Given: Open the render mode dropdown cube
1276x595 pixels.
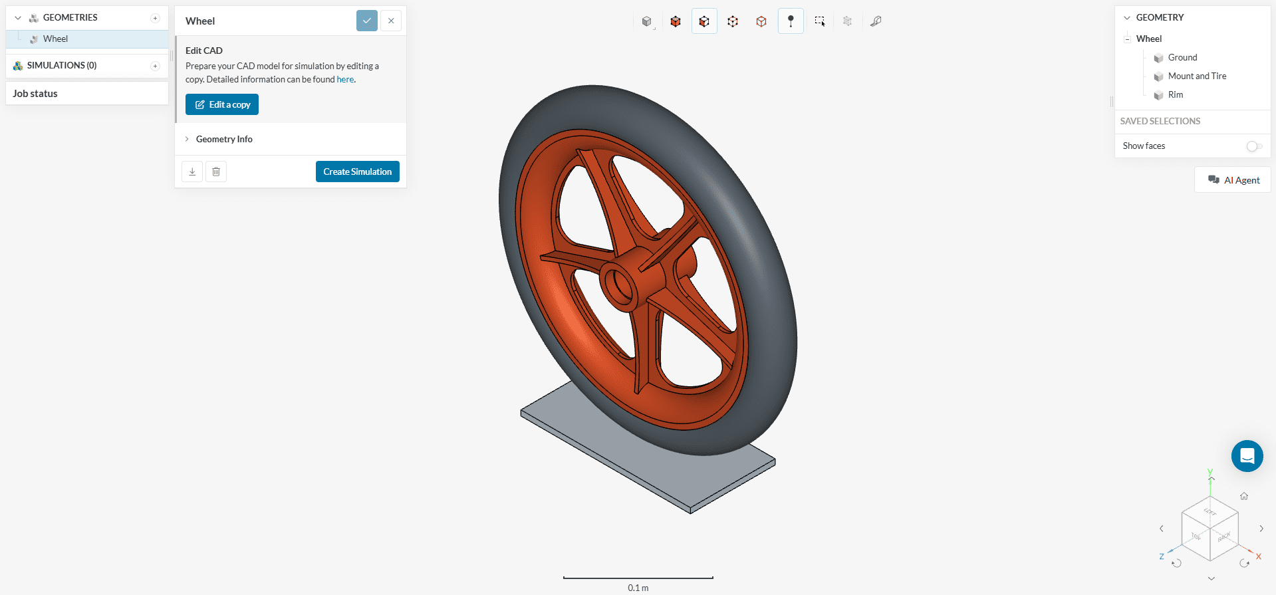Looking at the screenshot, I should (x=647, y=21).
